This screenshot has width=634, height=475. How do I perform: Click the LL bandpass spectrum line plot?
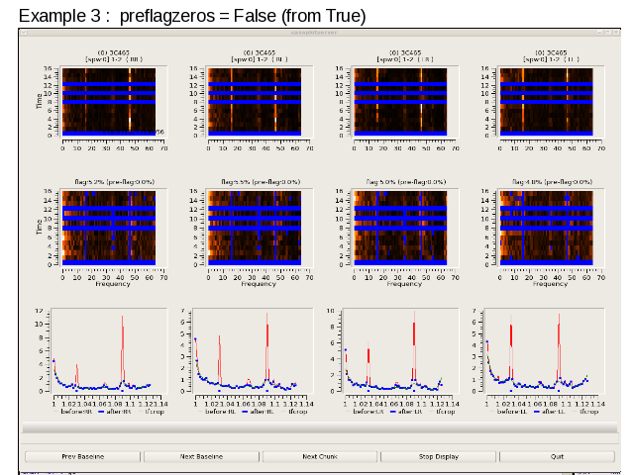pyautogui.click(x=544, y=350)
